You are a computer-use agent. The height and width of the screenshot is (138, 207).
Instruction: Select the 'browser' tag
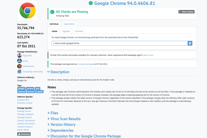(x=31, y=92)
